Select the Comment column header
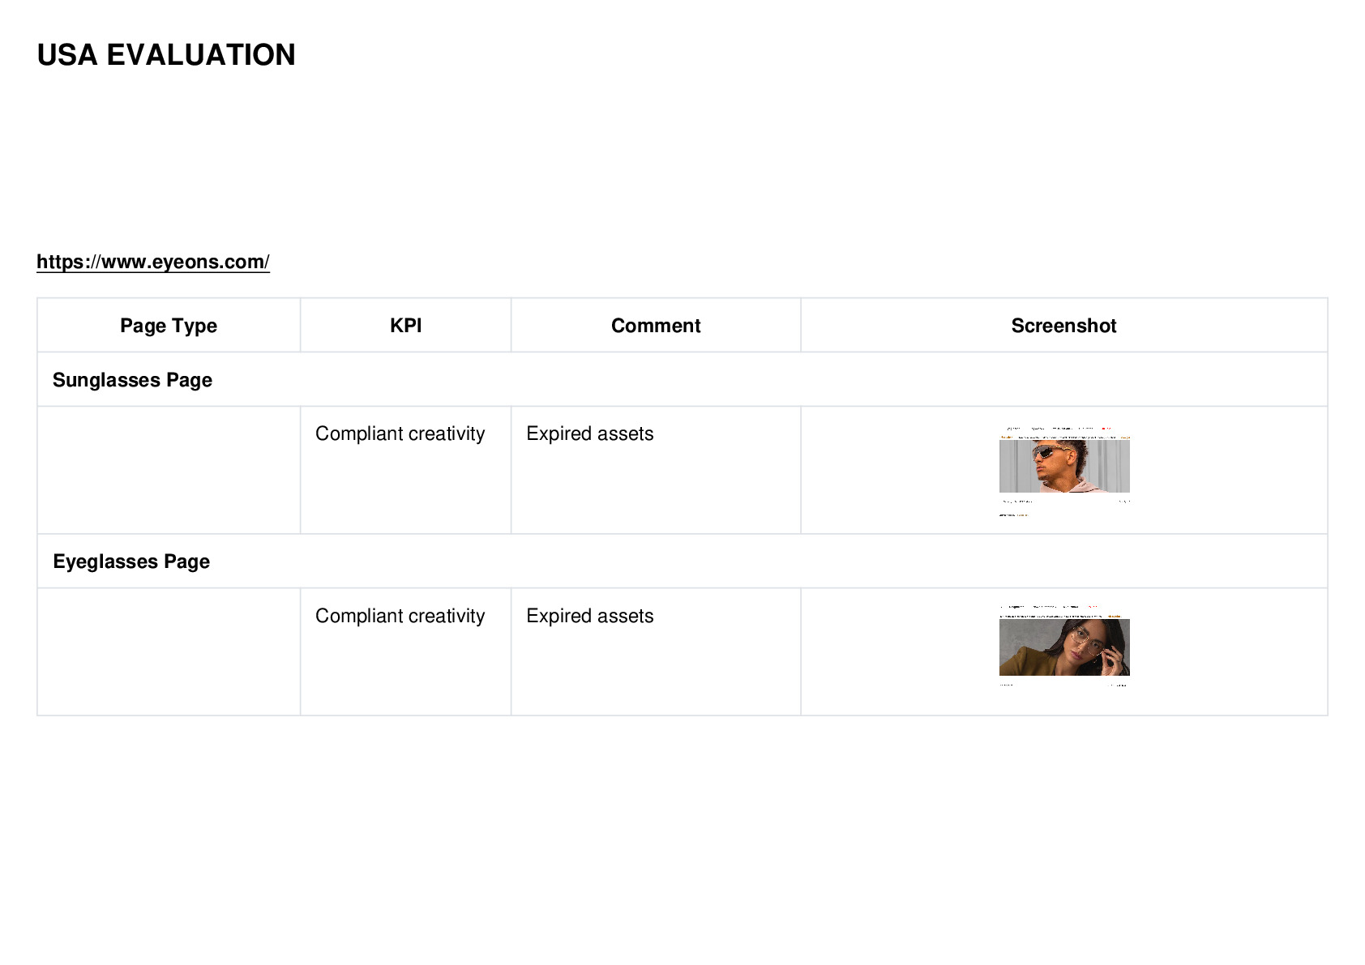This screenshot has height=965, width=1365. 656,326
